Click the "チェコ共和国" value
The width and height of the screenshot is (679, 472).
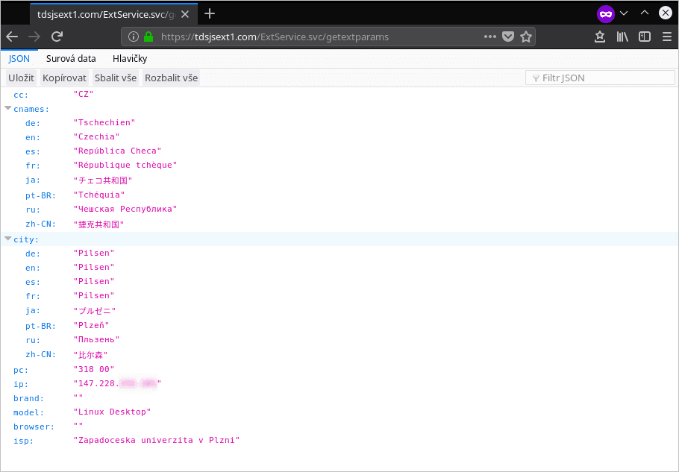click(x=103, y=180)
